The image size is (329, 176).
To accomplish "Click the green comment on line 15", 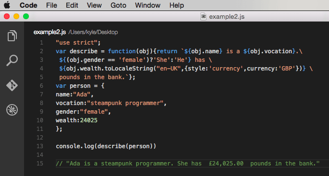I will tap(188, 164).
